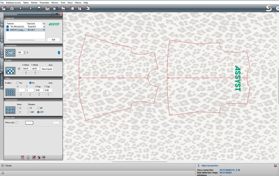Select 180° rotation radio button
279x176 pixels.
(28, 112)
